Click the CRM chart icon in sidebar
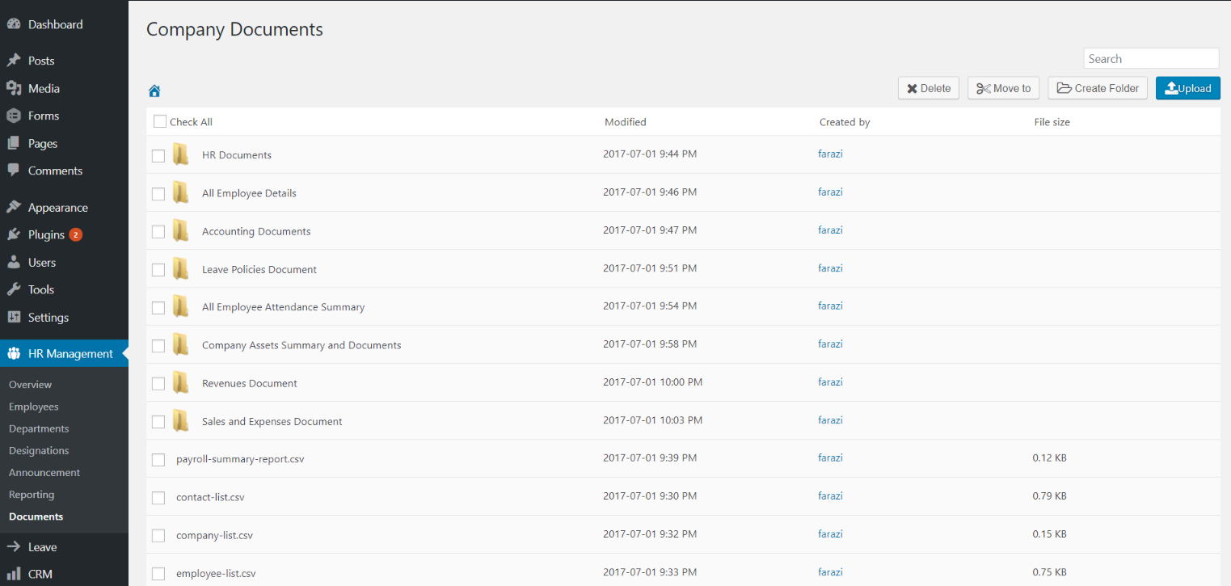 tap(14, 574)
